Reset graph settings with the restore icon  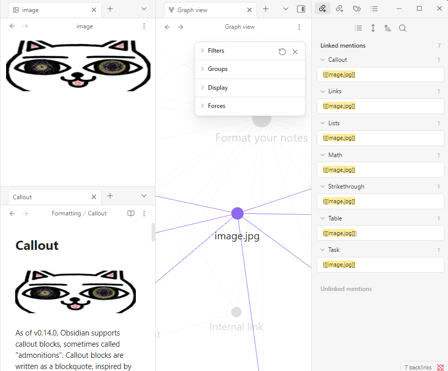tap(282, 52)
